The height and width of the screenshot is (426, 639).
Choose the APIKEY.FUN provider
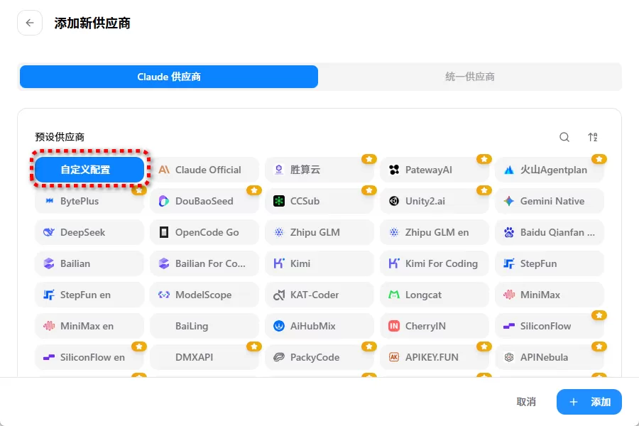tap(435, 358)
